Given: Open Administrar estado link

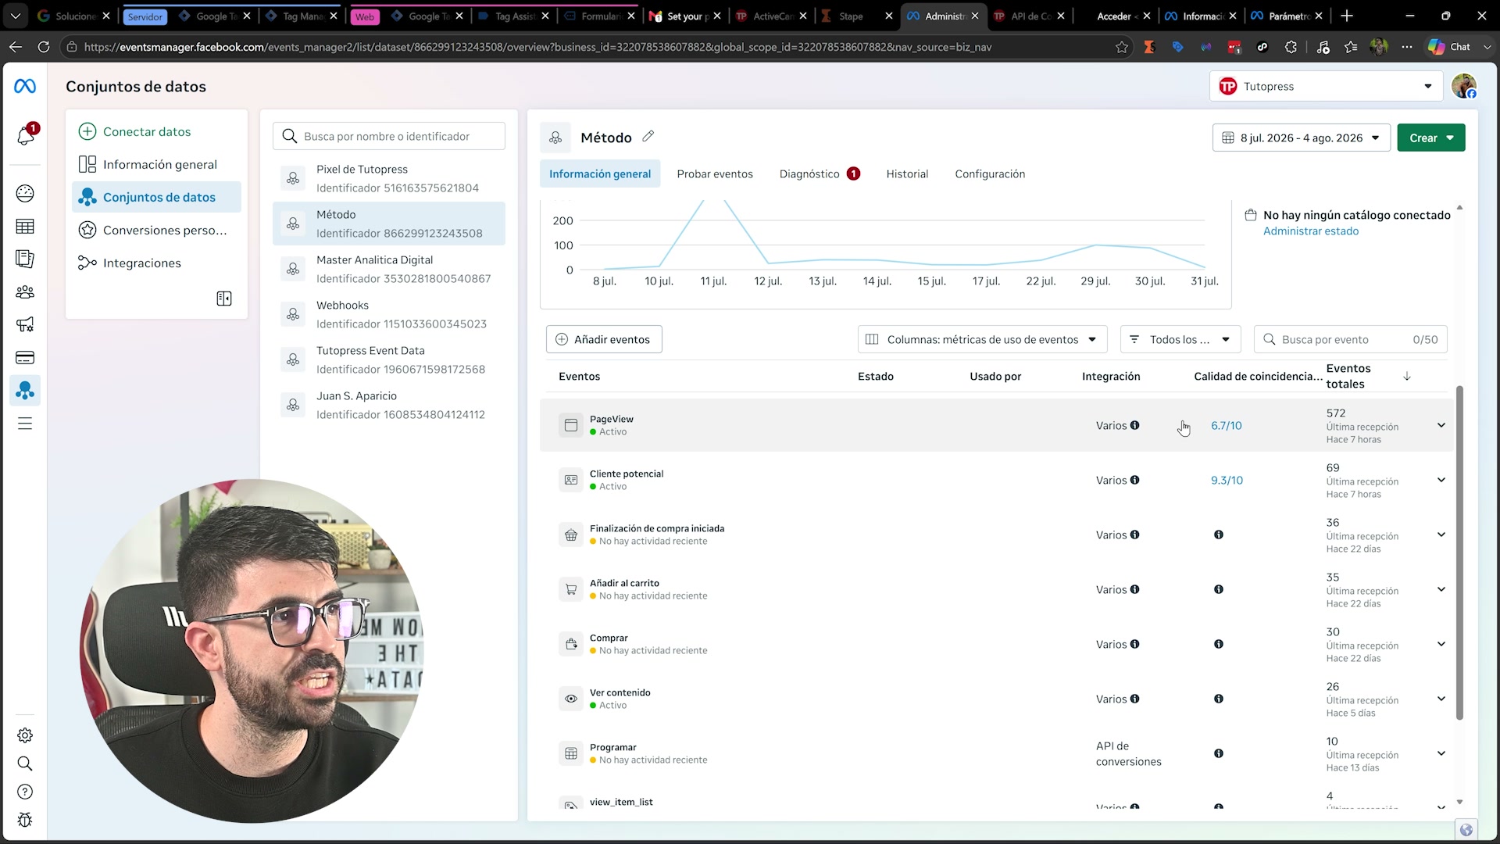Looking at the screenshot, I should (1311, 231).
